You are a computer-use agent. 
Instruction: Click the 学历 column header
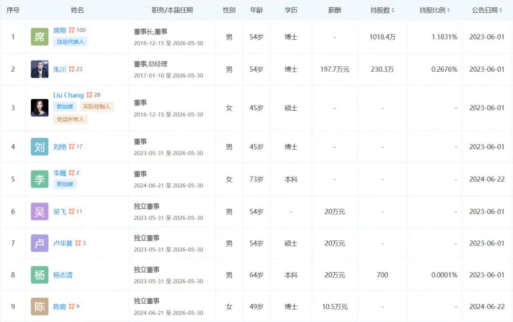click(x=291, y=10)
